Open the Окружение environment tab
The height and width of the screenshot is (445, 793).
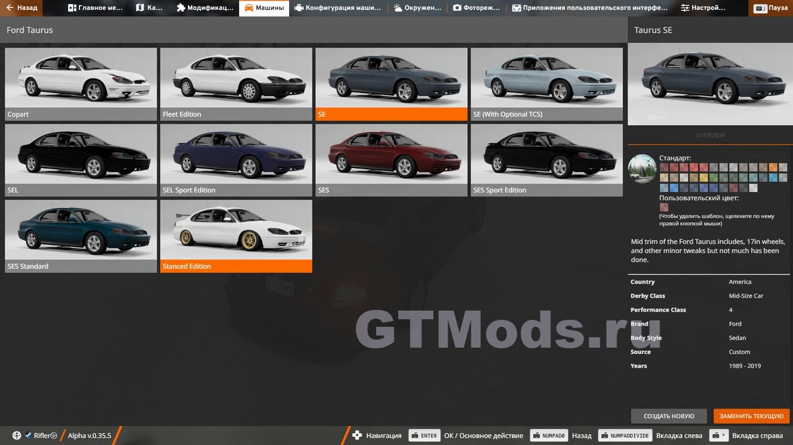[417, 8]
